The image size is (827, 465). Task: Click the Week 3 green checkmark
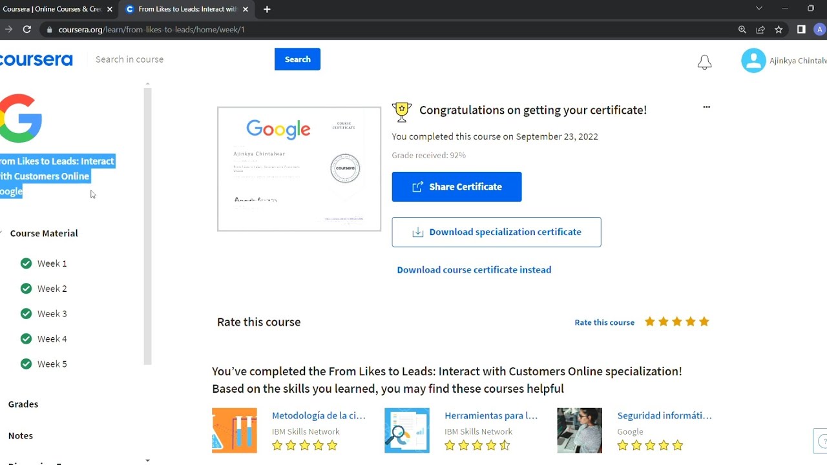26,313
